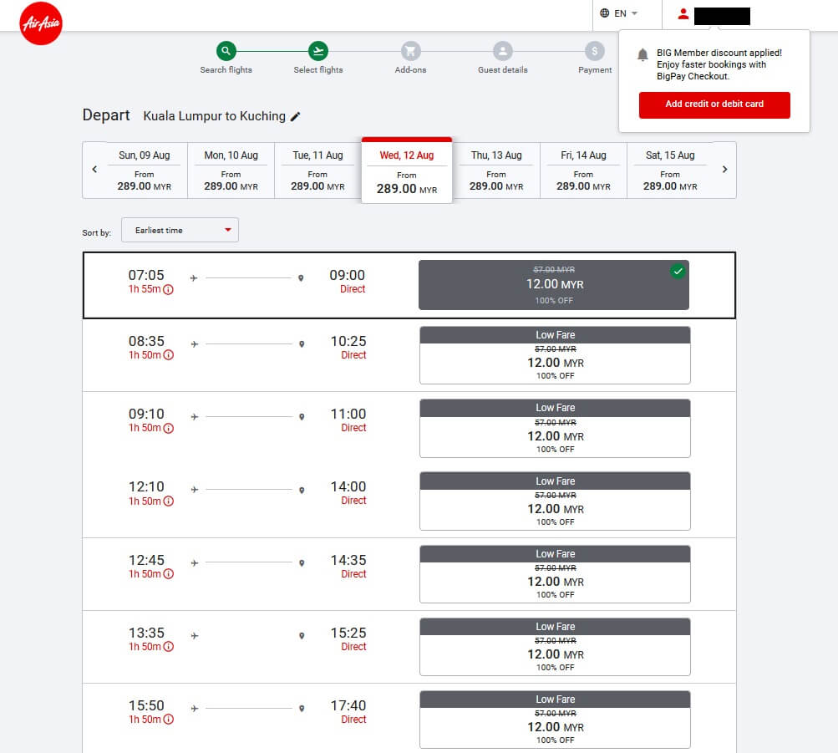Open info icon for 08:35 flight duration
Viewport: 838px width, 753px height.
pos(168,355)
